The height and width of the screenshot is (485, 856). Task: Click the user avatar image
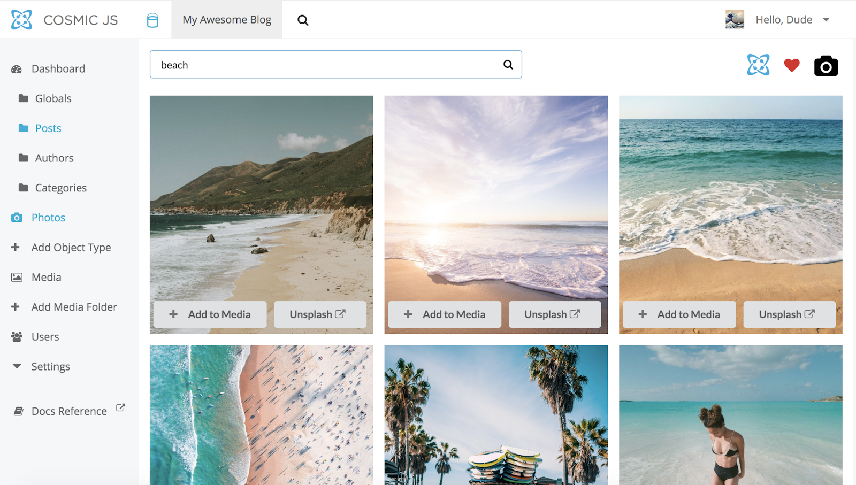(735, 19)
